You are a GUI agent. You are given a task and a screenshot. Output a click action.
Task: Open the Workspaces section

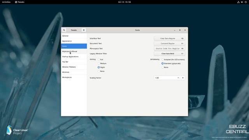pyautogui.click(x=74, y=77)
